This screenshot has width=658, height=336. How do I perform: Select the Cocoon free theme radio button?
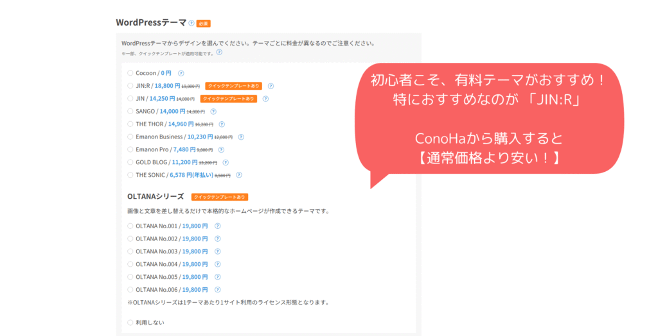click(130, 73)
